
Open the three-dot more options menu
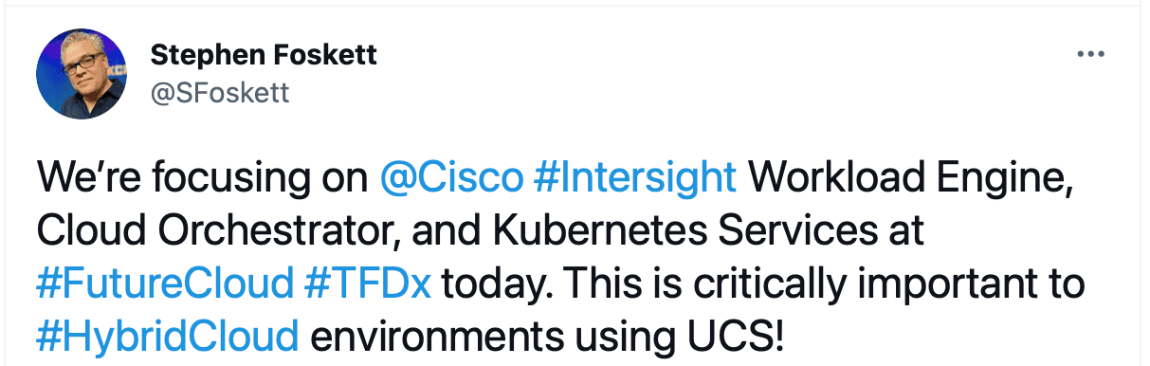1091,54
